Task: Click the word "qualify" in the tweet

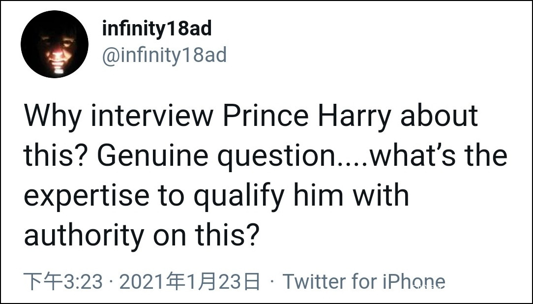Action: [239, 196]
